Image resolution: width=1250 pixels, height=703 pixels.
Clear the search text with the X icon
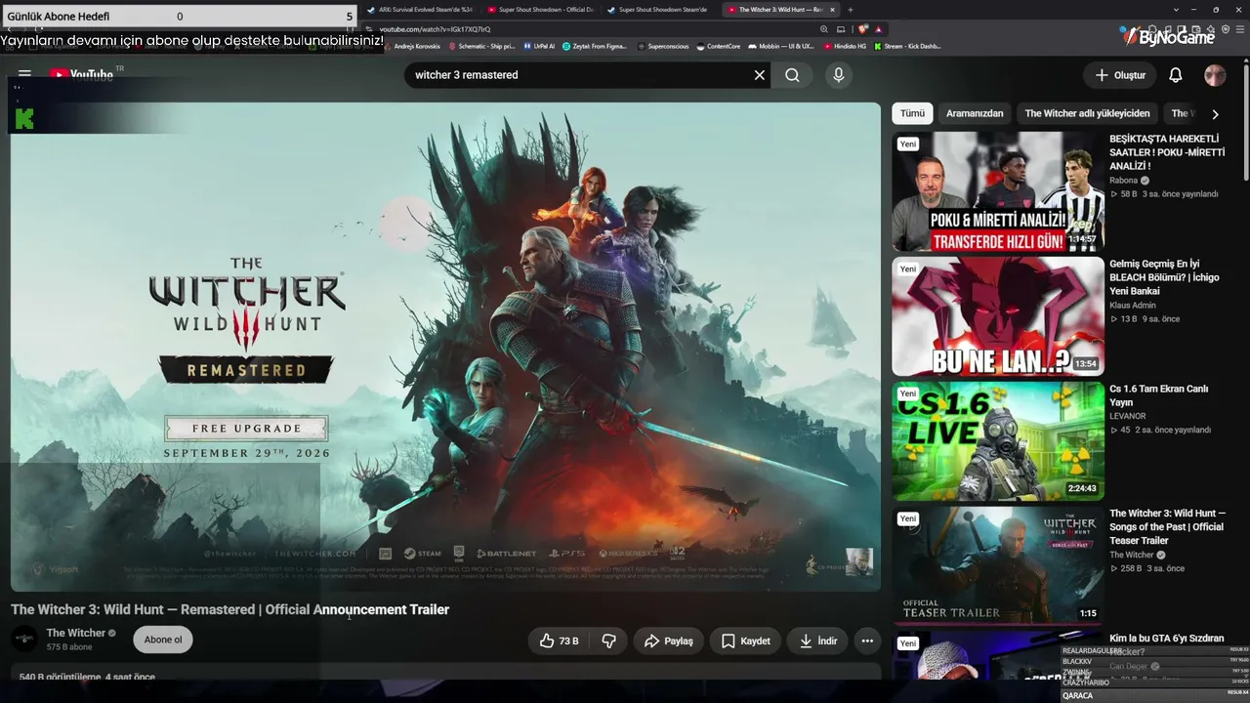[x=759, y=75]
